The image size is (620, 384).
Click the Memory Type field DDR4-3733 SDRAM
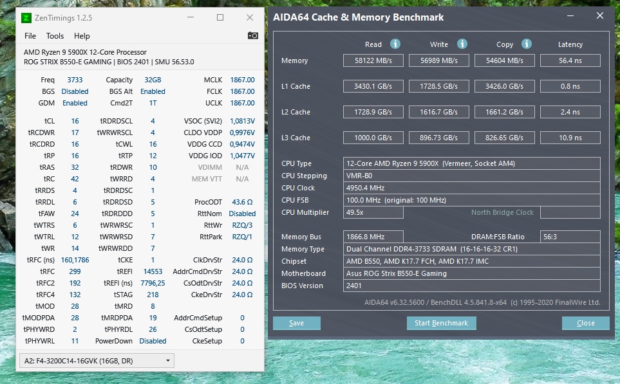[x=472, y=250]
